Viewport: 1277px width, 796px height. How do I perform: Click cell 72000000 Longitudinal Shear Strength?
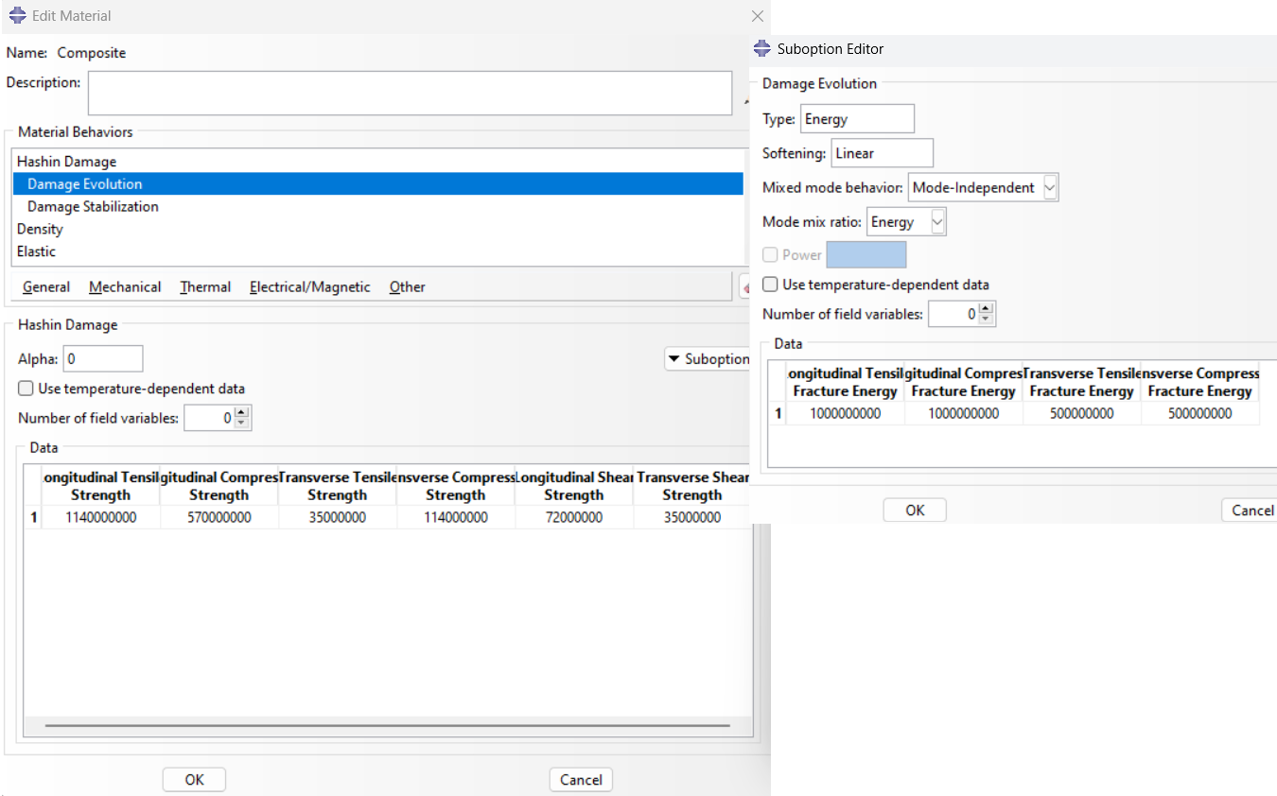[x=574, y=517]
